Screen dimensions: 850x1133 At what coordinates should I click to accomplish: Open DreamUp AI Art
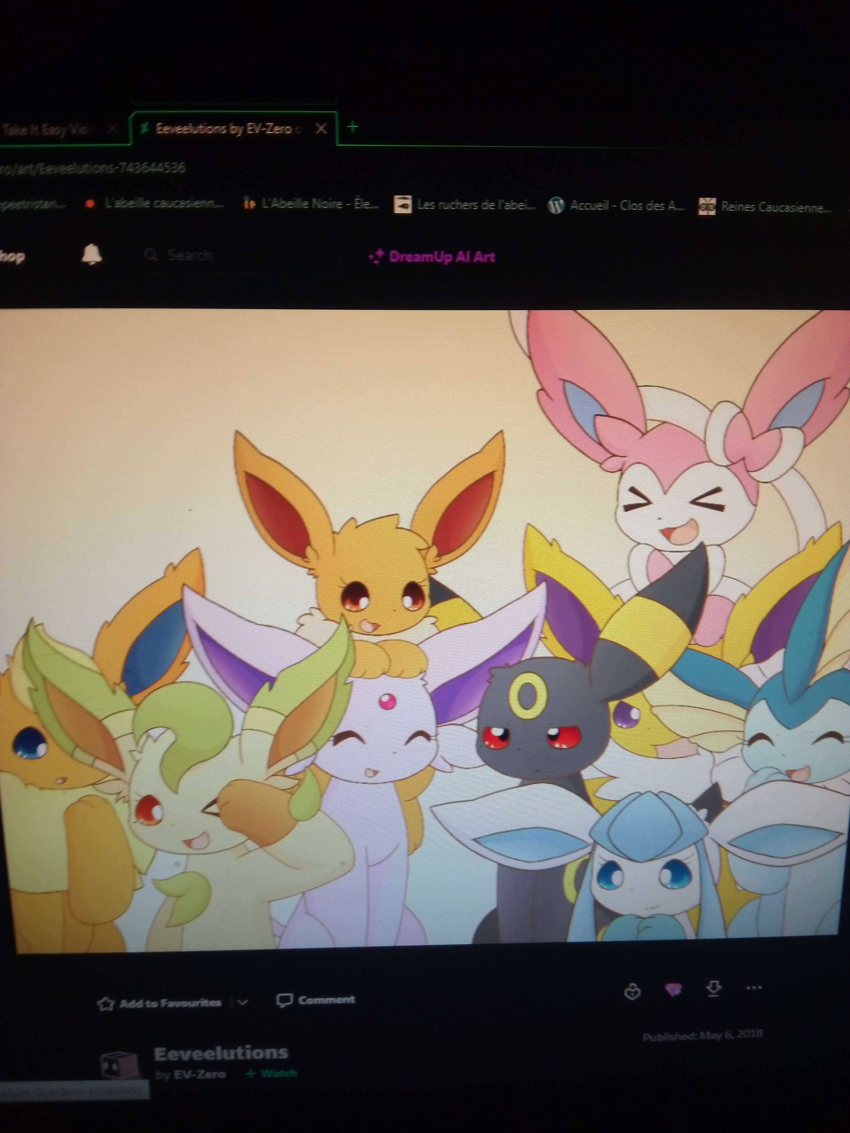point(432,257)
